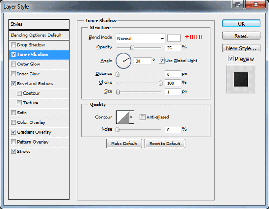The width and height of the screenshot is (269, 209).
Task: Click the style preview thumbnail
Action: pyautogui.click(x=241, y=79)
